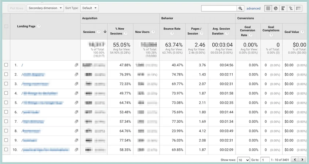The height and width of the screenshot is (164, 309).
Task: Open landing page row 2 external link icon
Action: (76, 74)
